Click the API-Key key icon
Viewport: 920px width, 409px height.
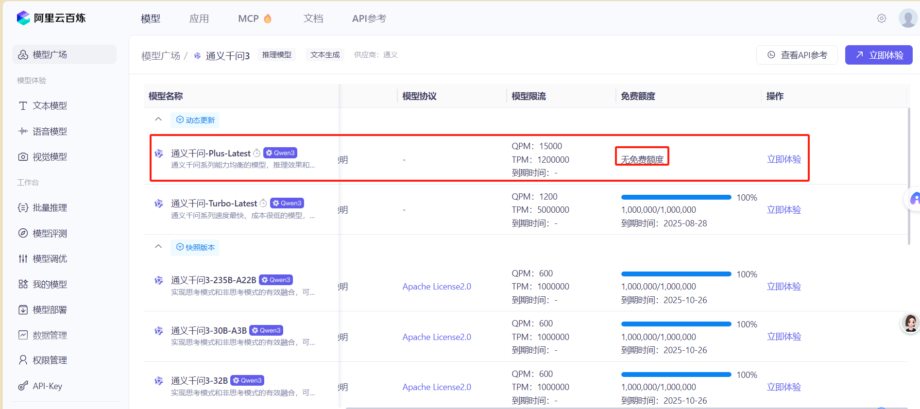click(23, 386)
